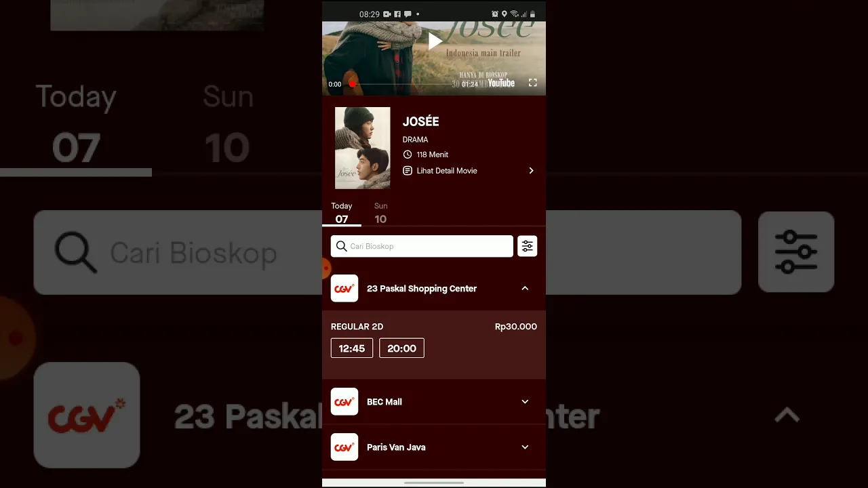Tap CGV logo for BEC Mall
Image resolution: width=868 pixels, height=488 pixels.
pyautogui.click(x=344, y=401)
